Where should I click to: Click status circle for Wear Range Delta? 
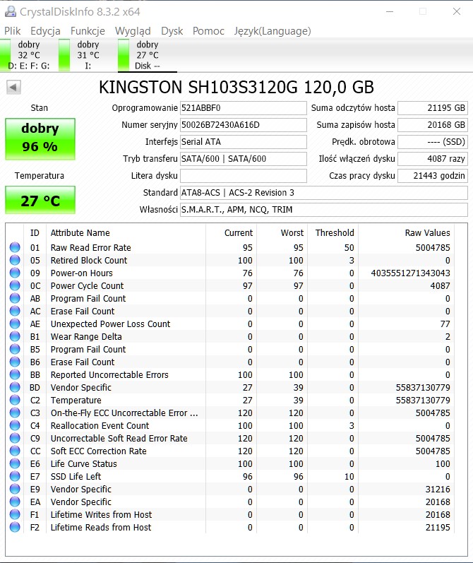tap(15, 336)
